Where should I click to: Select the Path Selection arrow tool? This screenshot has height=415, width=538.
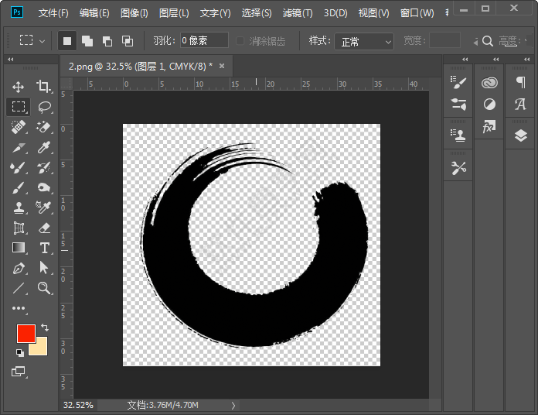click(x=44, y=268)
